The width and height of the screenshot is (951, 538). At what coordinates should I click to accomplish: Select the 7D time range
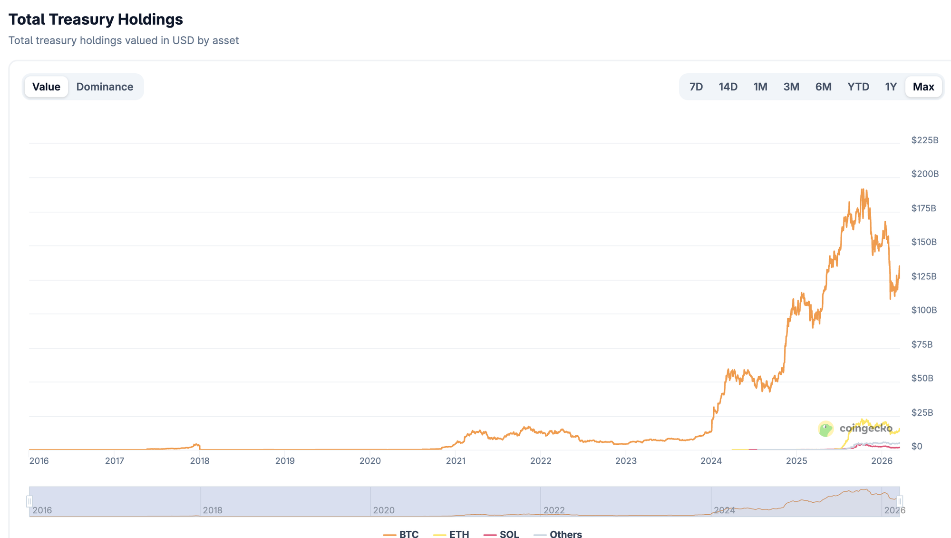[696, 87]
